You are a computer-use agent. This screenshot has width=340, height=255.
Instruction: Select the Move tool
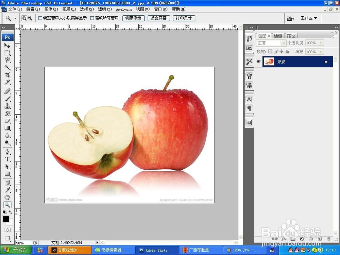coord(7,46)
